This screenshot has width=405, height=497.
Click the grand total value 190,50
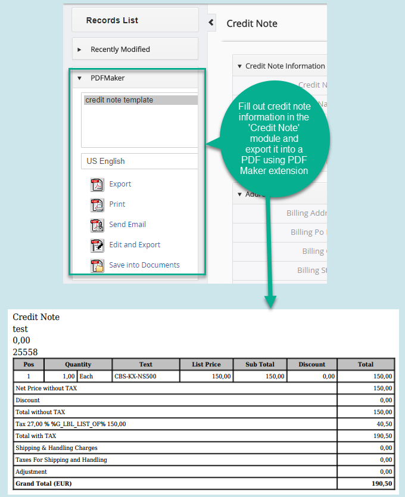382,484
